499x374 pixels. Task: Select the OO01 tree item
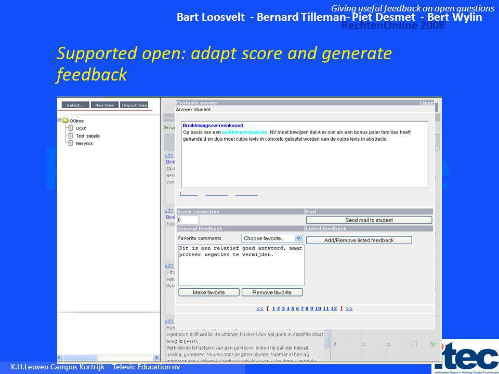pyautogui.click(x=81, y=128)
